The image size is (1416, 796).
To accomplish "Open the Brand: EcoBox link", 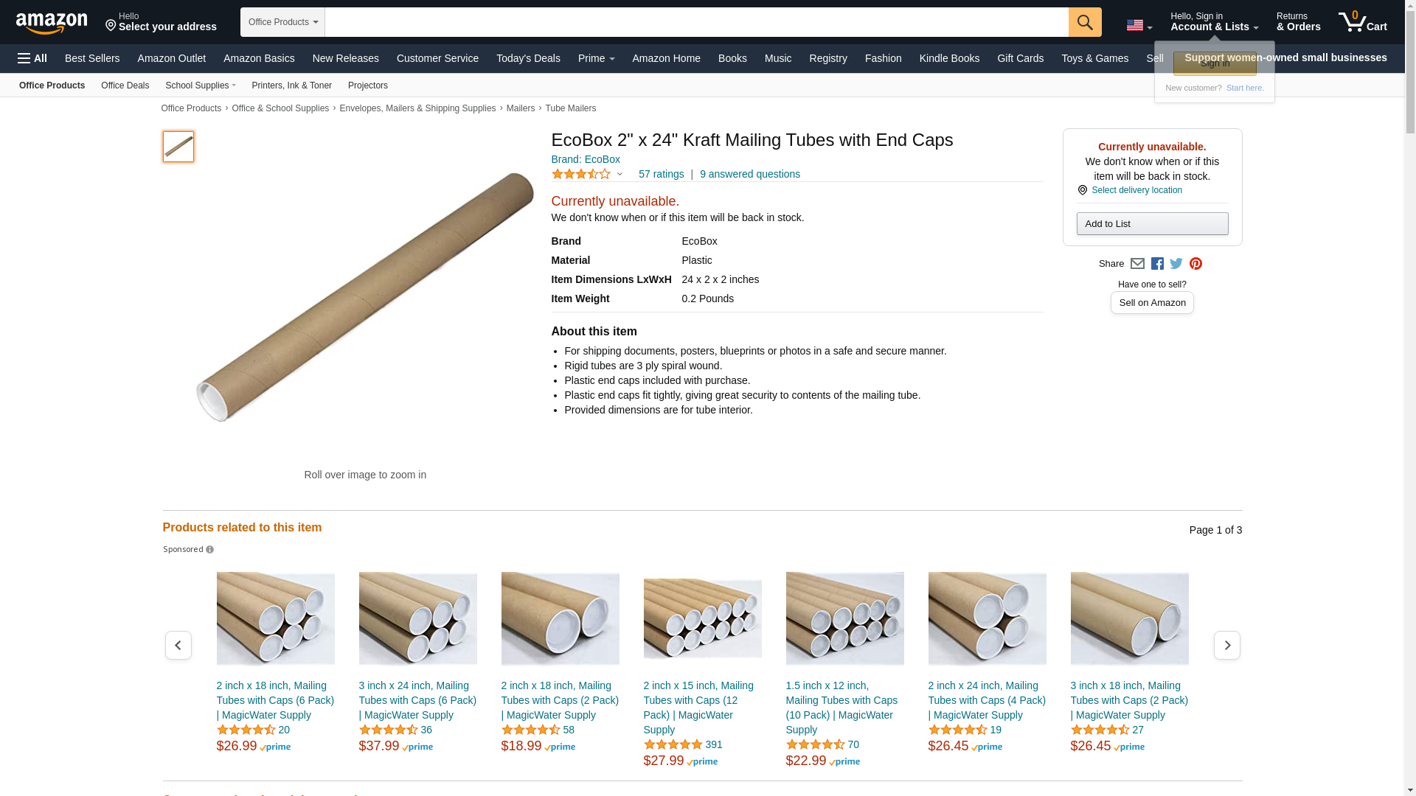I will click(586, 160).
